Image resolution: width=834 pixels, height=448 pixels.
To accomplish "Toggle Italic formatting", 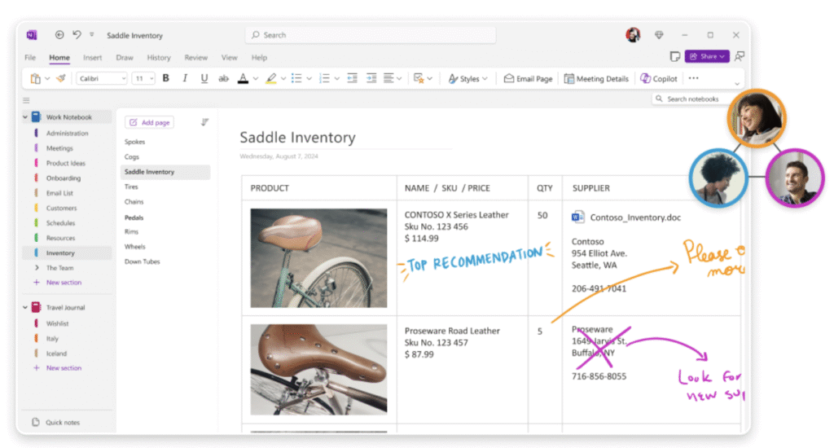I will coord(185,78).
